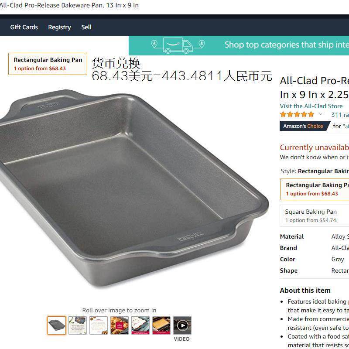Select the Rectangular Baking Pan option box above the image

48,64
